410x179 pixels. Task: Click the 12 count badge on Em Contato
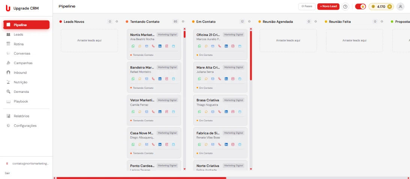242,22
